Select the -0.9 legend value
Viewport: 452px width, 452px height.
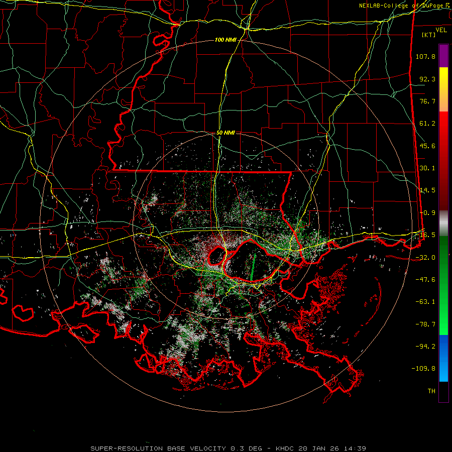click(x=427, y=213)
